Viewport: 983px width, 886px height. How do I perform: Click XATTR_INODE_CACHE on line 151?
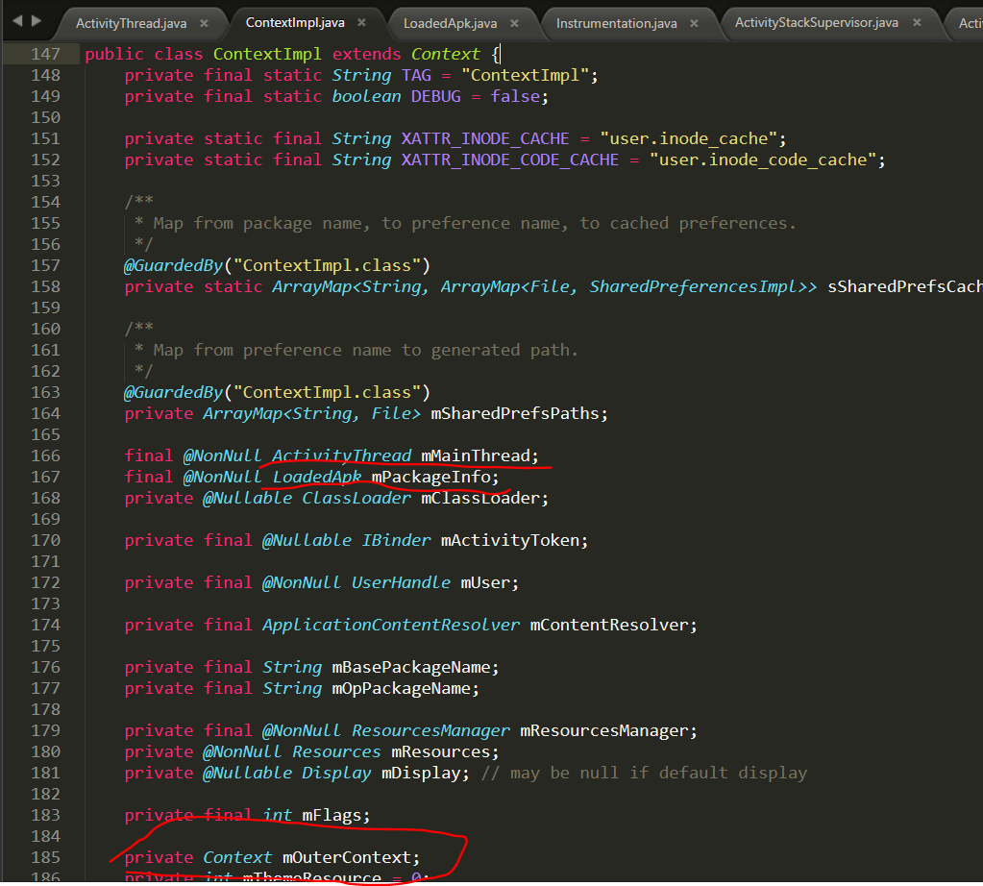(485, 138)
